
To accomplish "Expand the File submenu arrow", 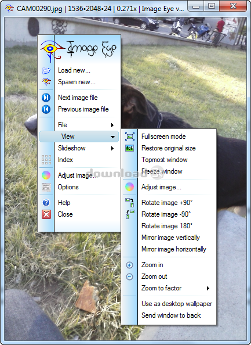I will tap(112, 125).
